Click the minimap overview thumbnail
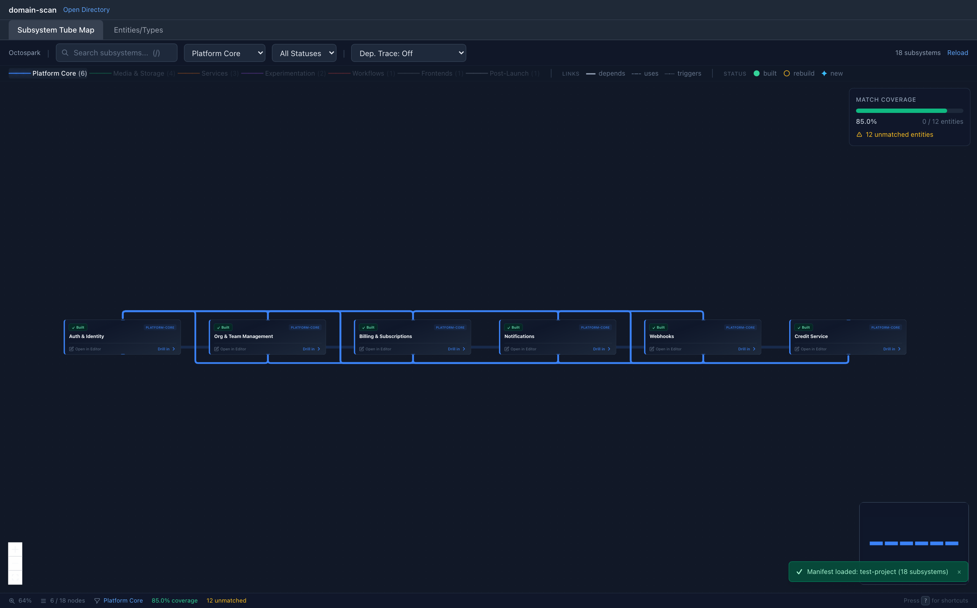 (x=914, y=543)
